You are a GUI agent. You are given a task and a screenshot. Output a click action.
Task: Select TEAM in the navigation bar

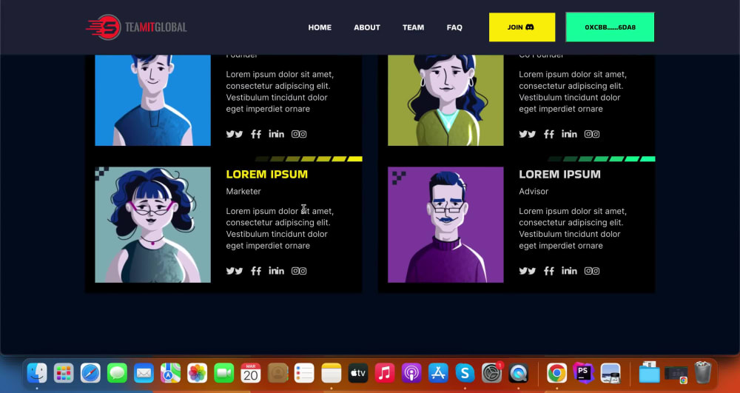point(413,27)
